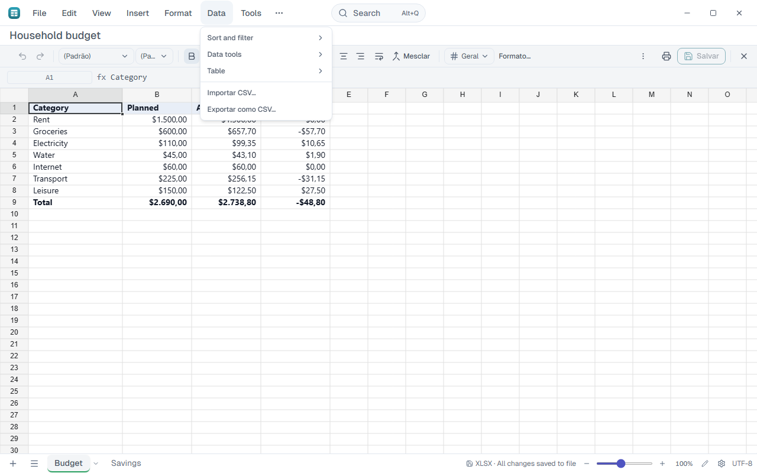Click the 100% zoom level
This screenshot has width=757, height=473.
(684, 464)
